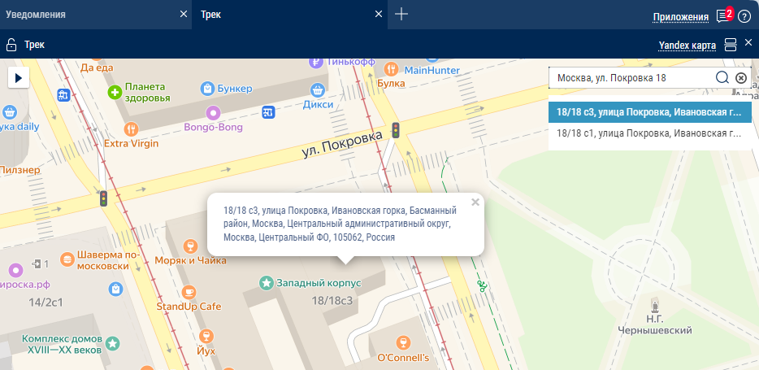Click the Extra Virgin restaurant icon
The image size is (759, 370).
pyautogui.click(x=131, y=128)
